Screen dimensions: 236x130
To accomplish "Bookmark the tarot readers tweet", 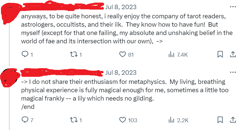I will [x=220, y=54].
